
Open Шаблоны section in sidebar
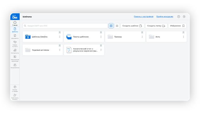[x=15, y=30]
